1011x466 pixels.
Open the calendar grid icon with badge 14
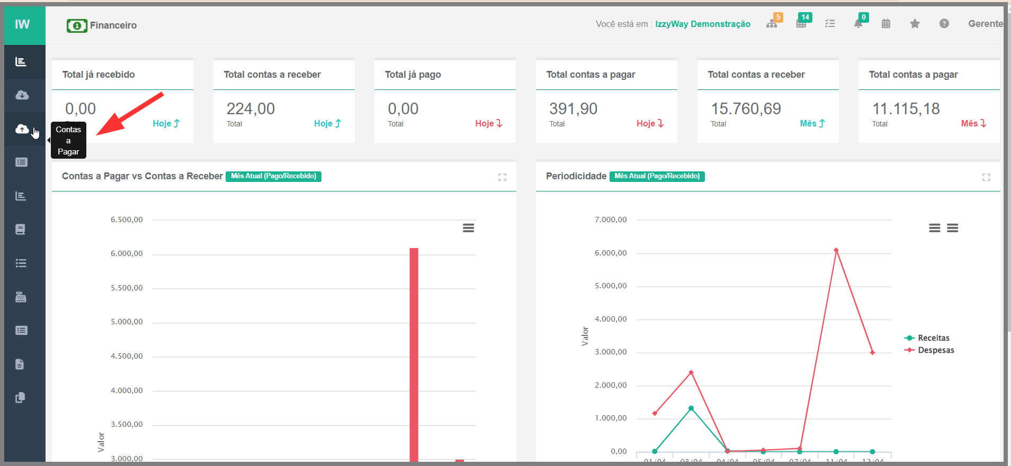802,23
